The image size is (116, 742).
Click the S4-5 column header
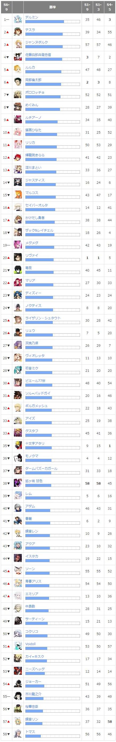(110, 7)
